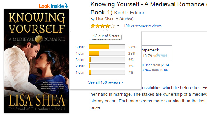Select the 5 star filter link
Screen dimensions: 207x115
80,47
